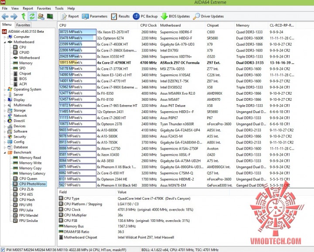
Task: Open the Report toolbar button
Action: [69, 17]
